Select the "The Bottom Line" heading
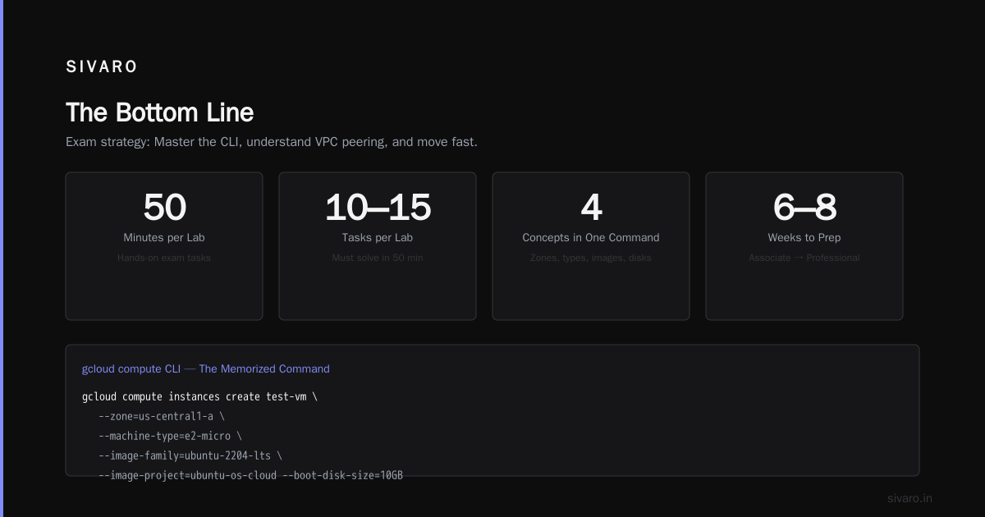Screen dimensions: 985x517 tap(159, 112)
